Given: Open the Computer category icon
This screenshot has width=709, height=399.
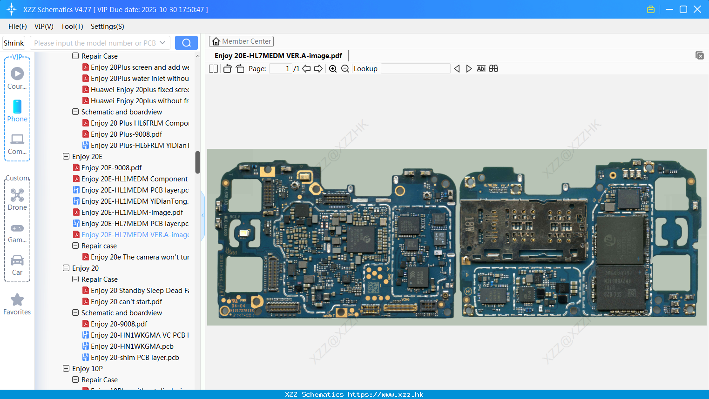Looking at the screenshot, I should click(17, 139).
